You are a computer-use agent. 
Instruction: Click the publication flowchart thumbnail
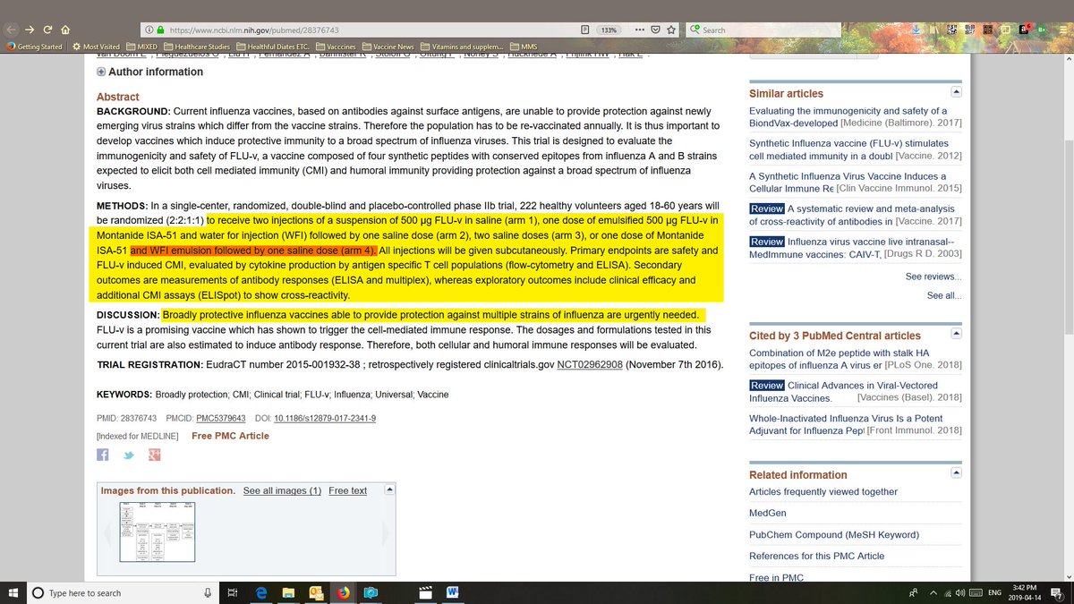click(158, 532)
